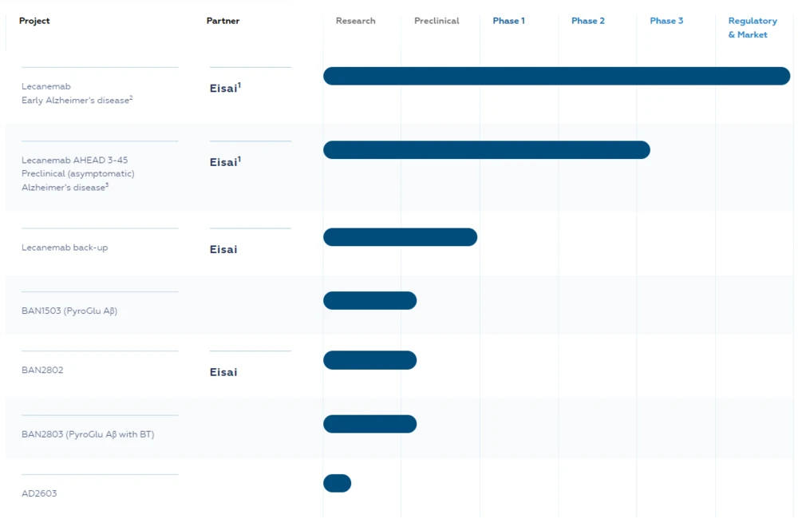
Task: Click the Phase 2 column header
Action: [588, 21]
